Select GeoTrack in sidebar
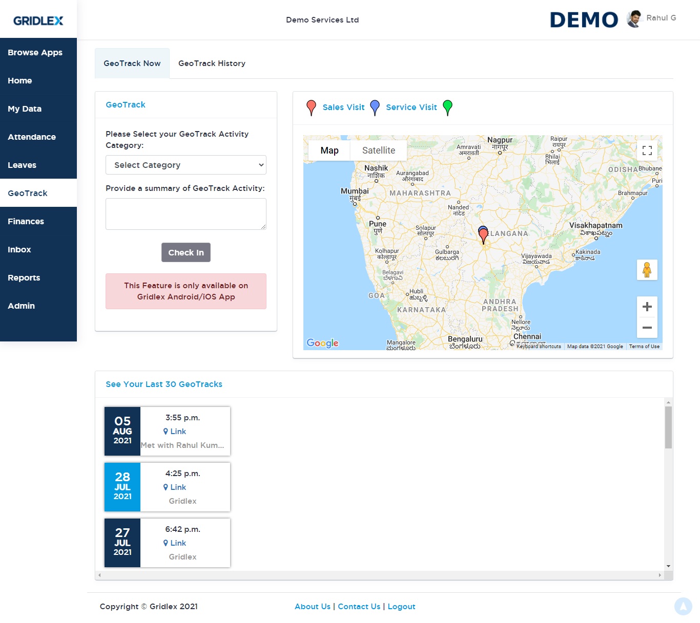The image size is (700, 623). (x=38, y=193)
